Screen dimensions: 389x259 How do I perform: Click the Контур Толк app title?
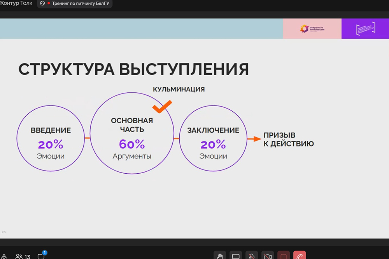16,3
